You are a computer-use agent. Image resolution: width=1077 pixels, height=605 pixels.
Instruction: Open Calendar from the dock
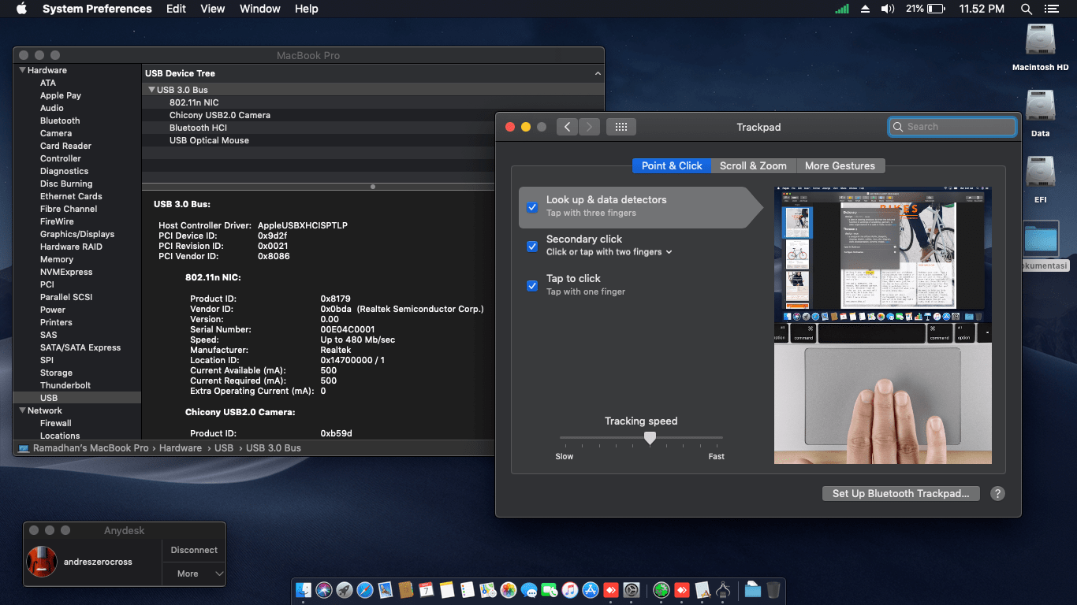(427, 589)
